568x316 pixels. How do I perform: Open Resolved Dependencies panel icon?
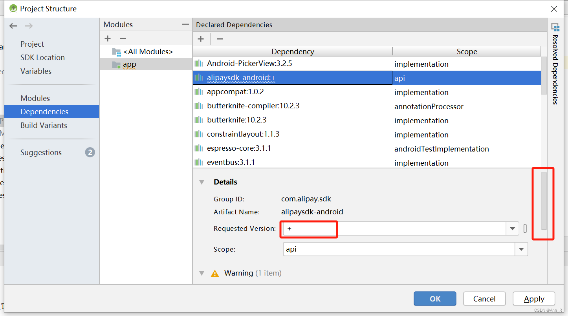(555, 27)
